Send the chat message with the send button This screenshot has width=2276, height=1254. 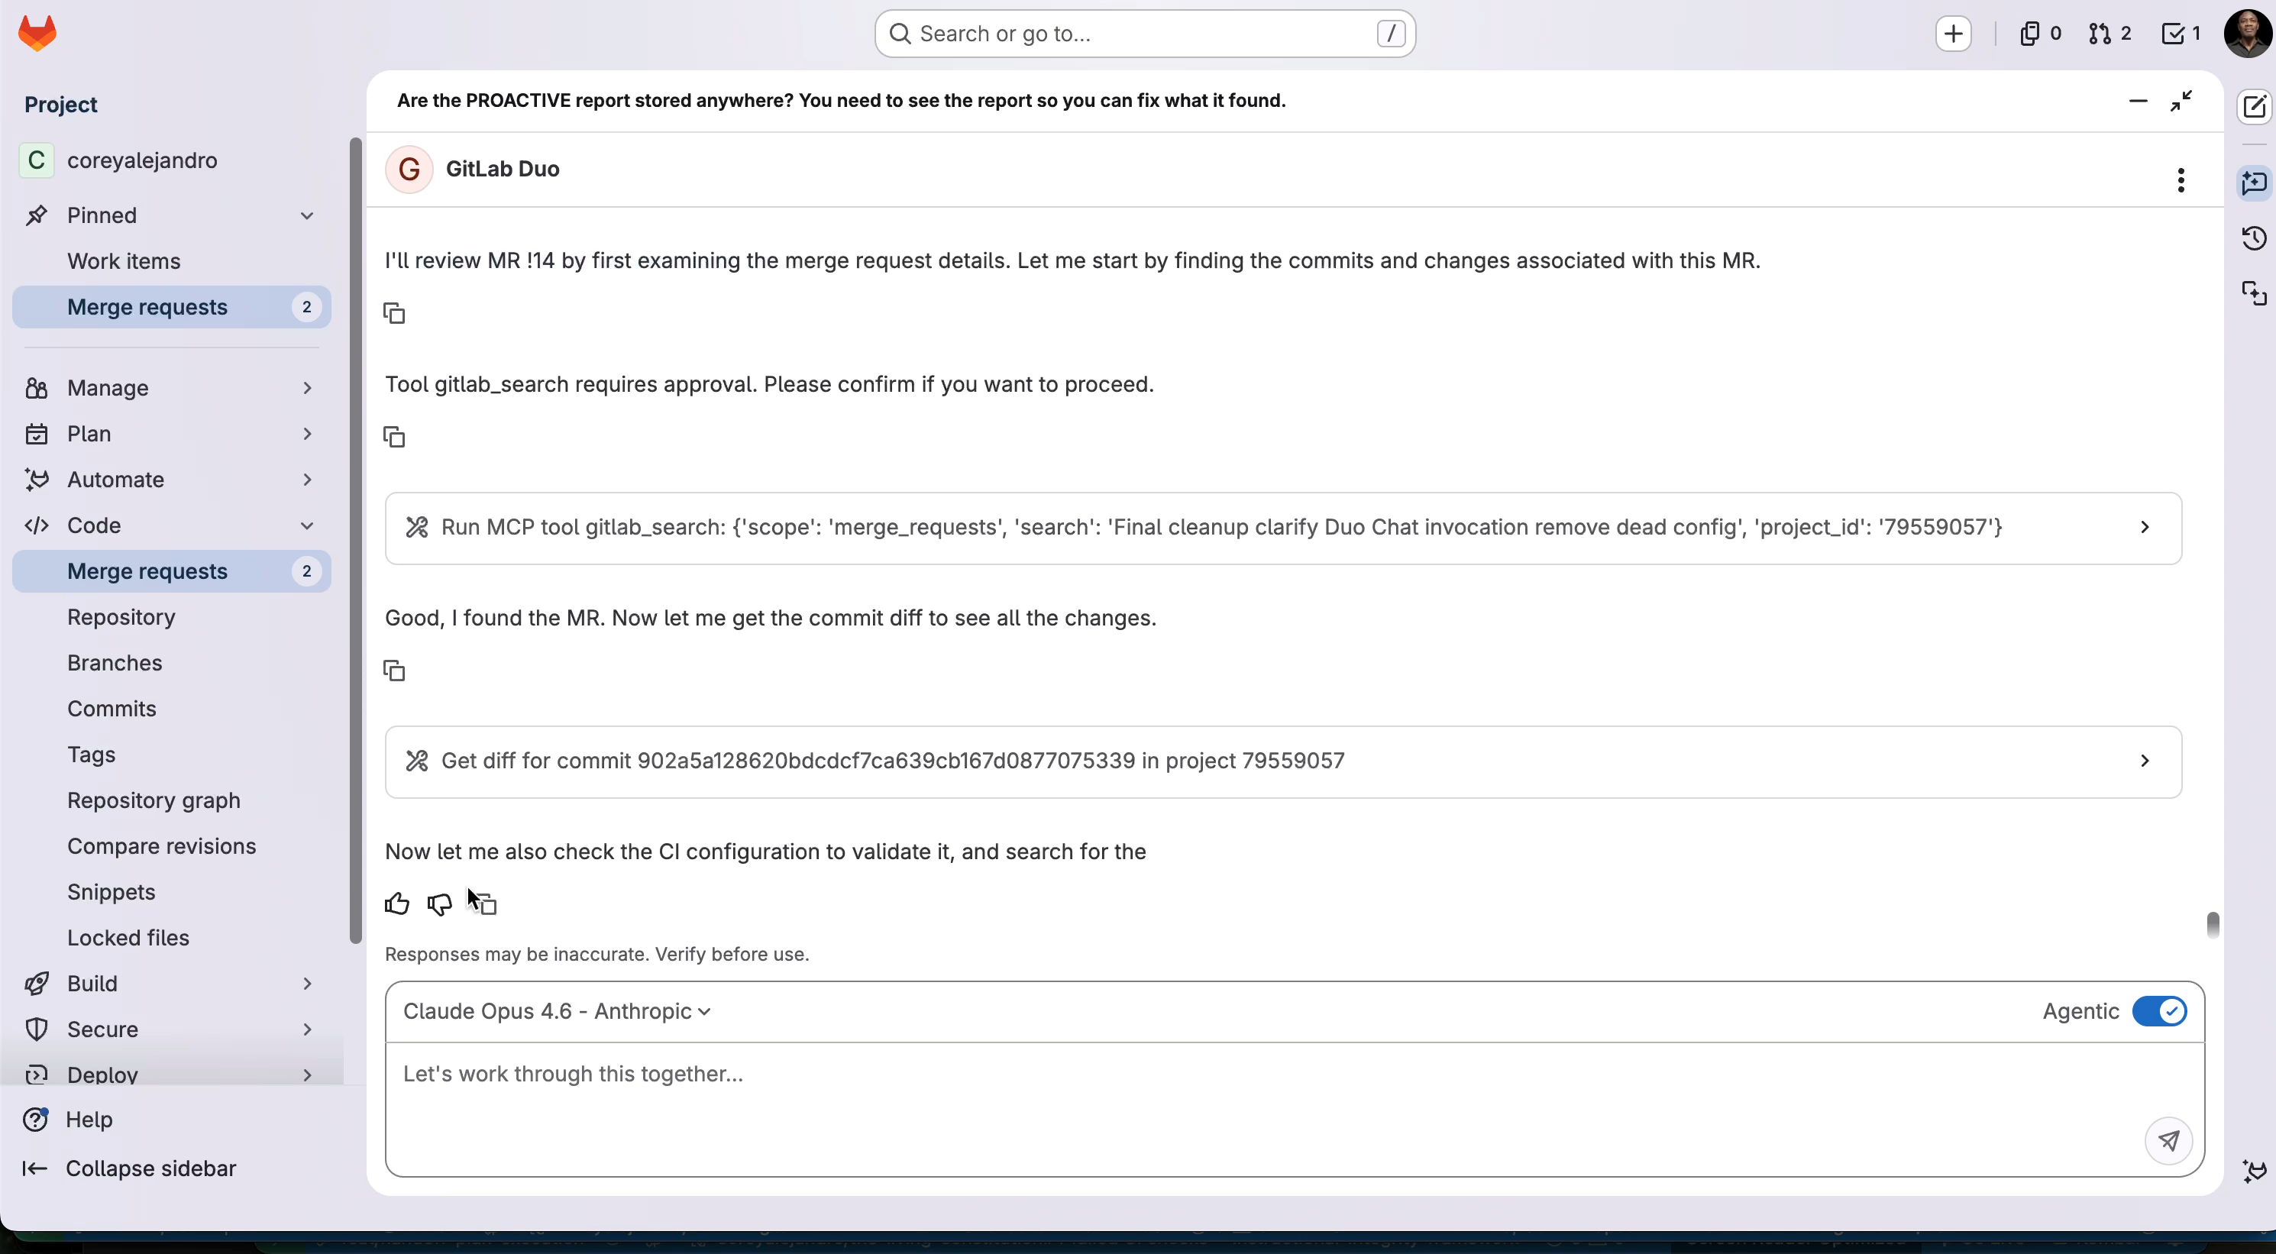click(2168, 1140)
